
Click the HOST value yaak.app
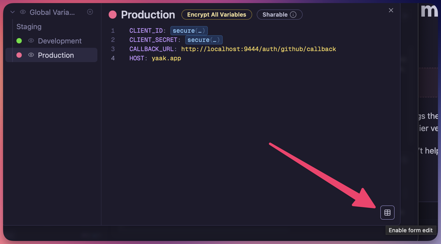click(166, 58)
